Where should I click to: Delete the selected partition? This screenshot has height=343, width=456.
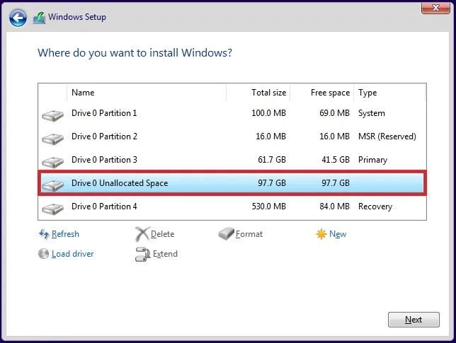[x=163, y=234]
